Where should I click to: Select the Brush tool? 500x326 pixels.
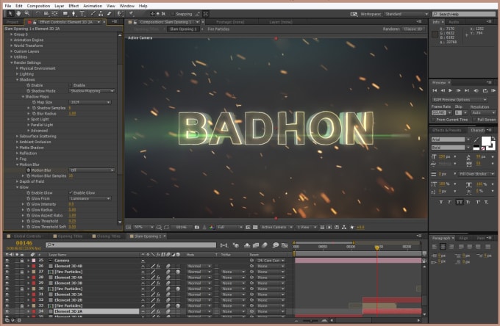[x=93, y=13]
